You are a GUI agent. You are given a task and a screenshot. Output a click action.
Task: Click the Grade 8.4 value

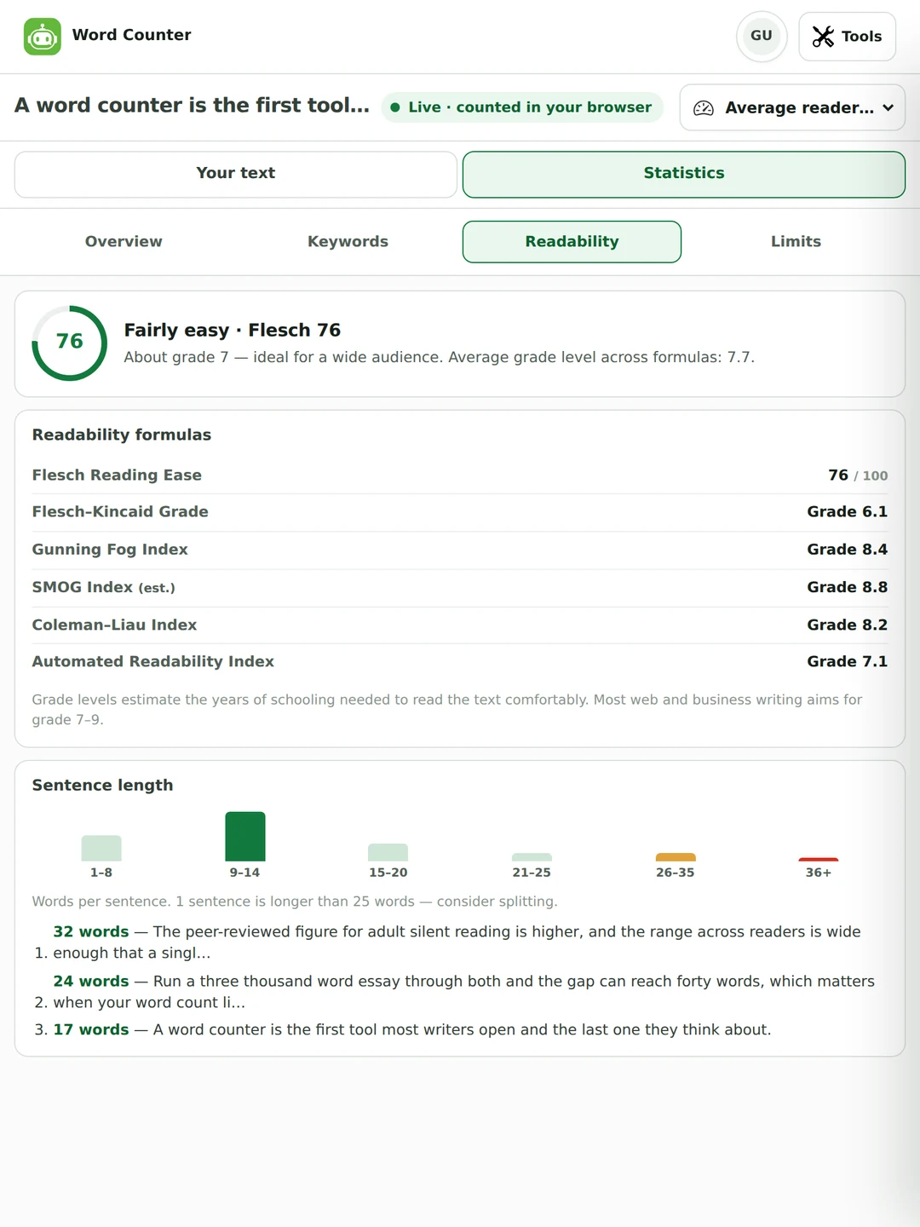tap(848, 550)
